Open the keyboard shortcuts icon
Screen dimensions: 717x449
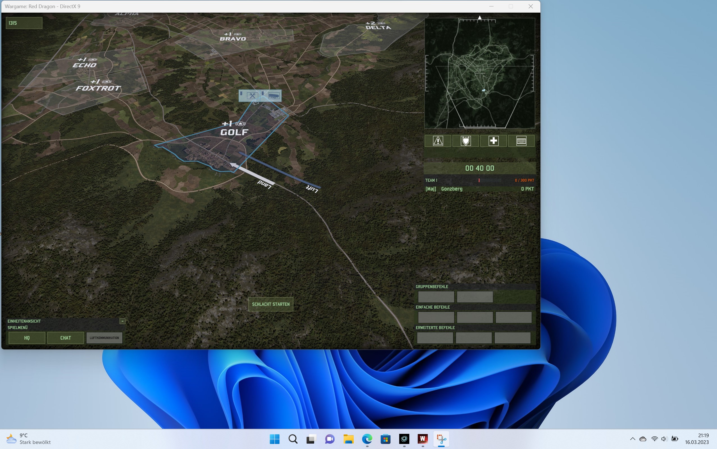(521, 141)
